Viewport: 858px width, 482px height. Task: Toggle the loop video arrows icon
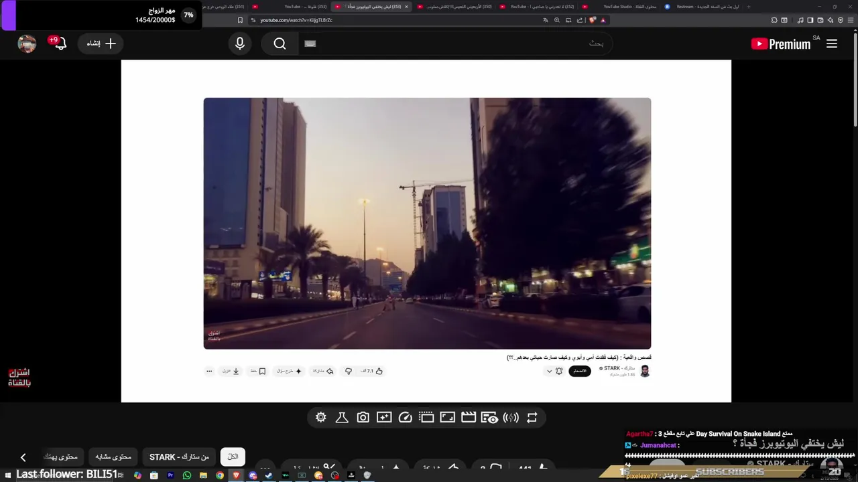point(532,418)
